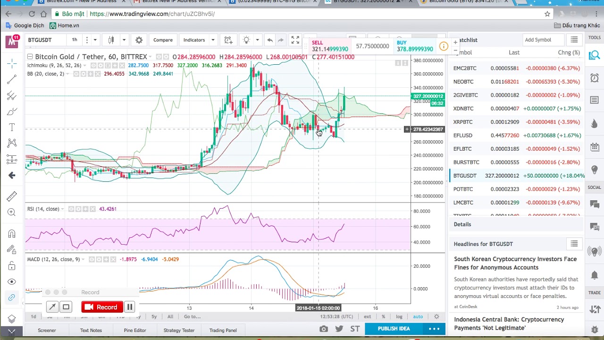Select the ruler measure tool
Screen dimensions: 604x340
pos(12,196)
